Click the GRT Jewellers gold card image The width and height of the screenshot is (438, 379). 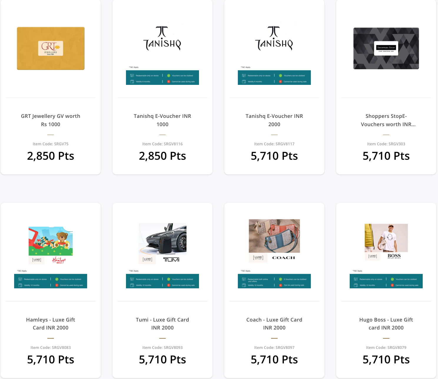point(51,48)
